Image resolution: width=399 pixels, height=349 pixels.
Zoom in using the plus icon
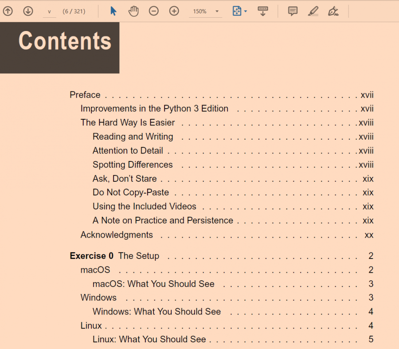click(x=174, y=11)
